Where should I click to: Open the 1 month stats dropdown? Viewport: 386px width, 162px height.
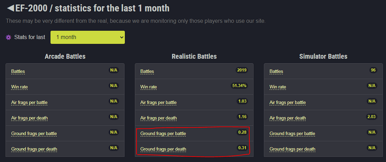(88, 37)
